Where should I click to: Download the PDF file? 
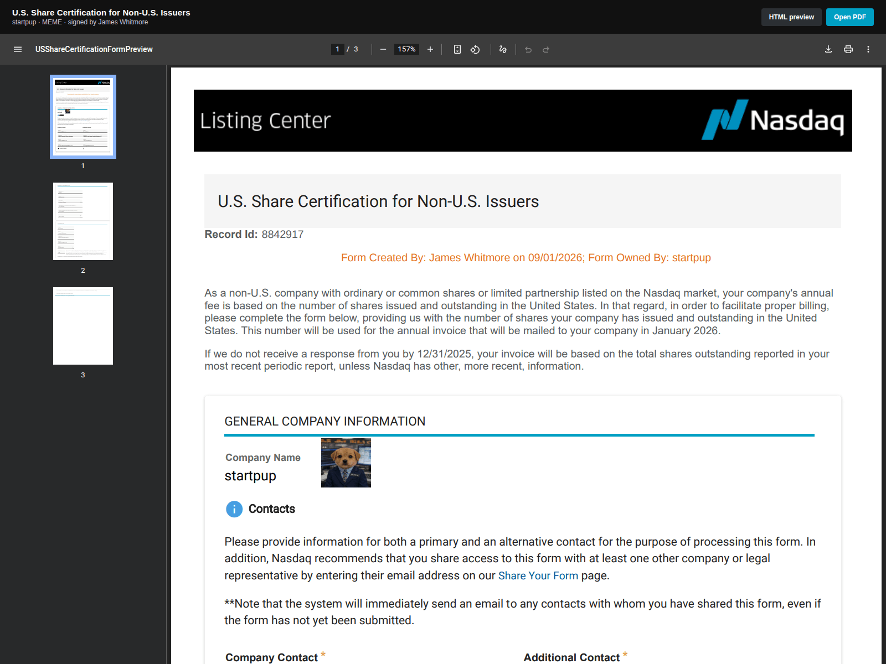pyautogui.click(x=828, y=49)
